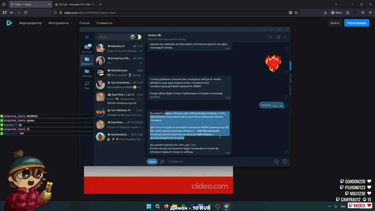Image resolution: width=375 pixels, height=211 pixels.
Task: Open a new browser tab
Action: 100,4
